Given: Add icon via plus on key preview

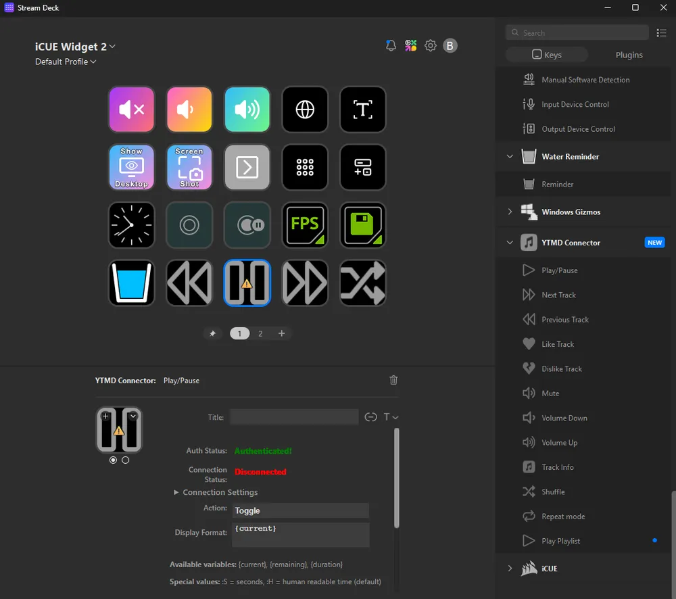Looking at the screenshot, I should coord(105,416).
